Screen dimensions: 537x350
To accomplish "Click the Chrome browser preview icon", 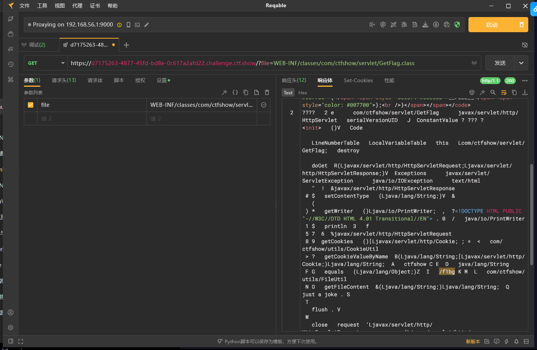I will point(472,92).
